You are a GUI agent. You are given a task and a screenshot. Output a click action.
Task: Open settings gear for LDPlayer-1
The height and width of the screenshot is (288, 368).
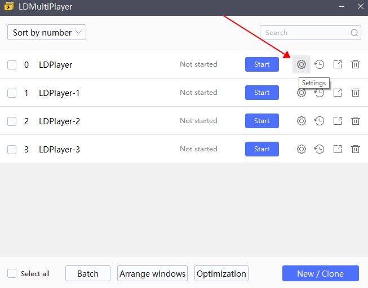(x=302, y=93)
